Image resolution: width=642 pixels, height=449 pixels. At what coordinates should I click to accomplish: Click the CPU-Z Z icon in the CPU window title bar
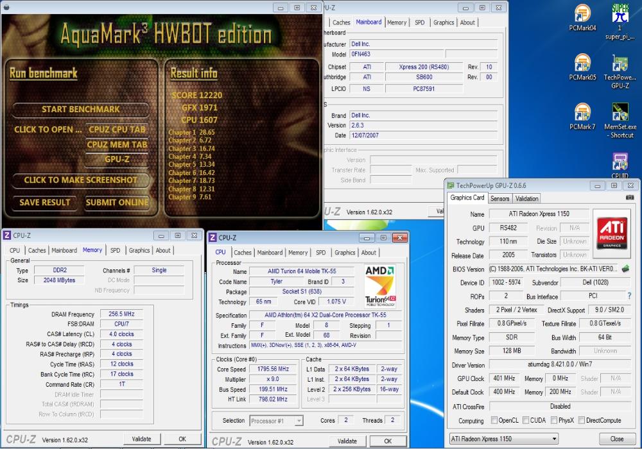coord(213,237)
